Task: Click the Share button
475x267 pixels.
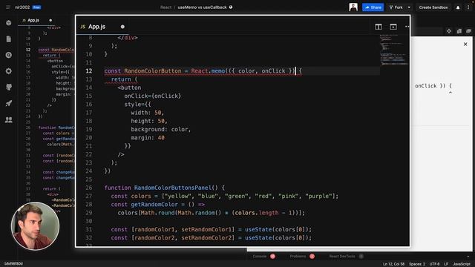Action: pyautogui.click(x=373, y=7)
